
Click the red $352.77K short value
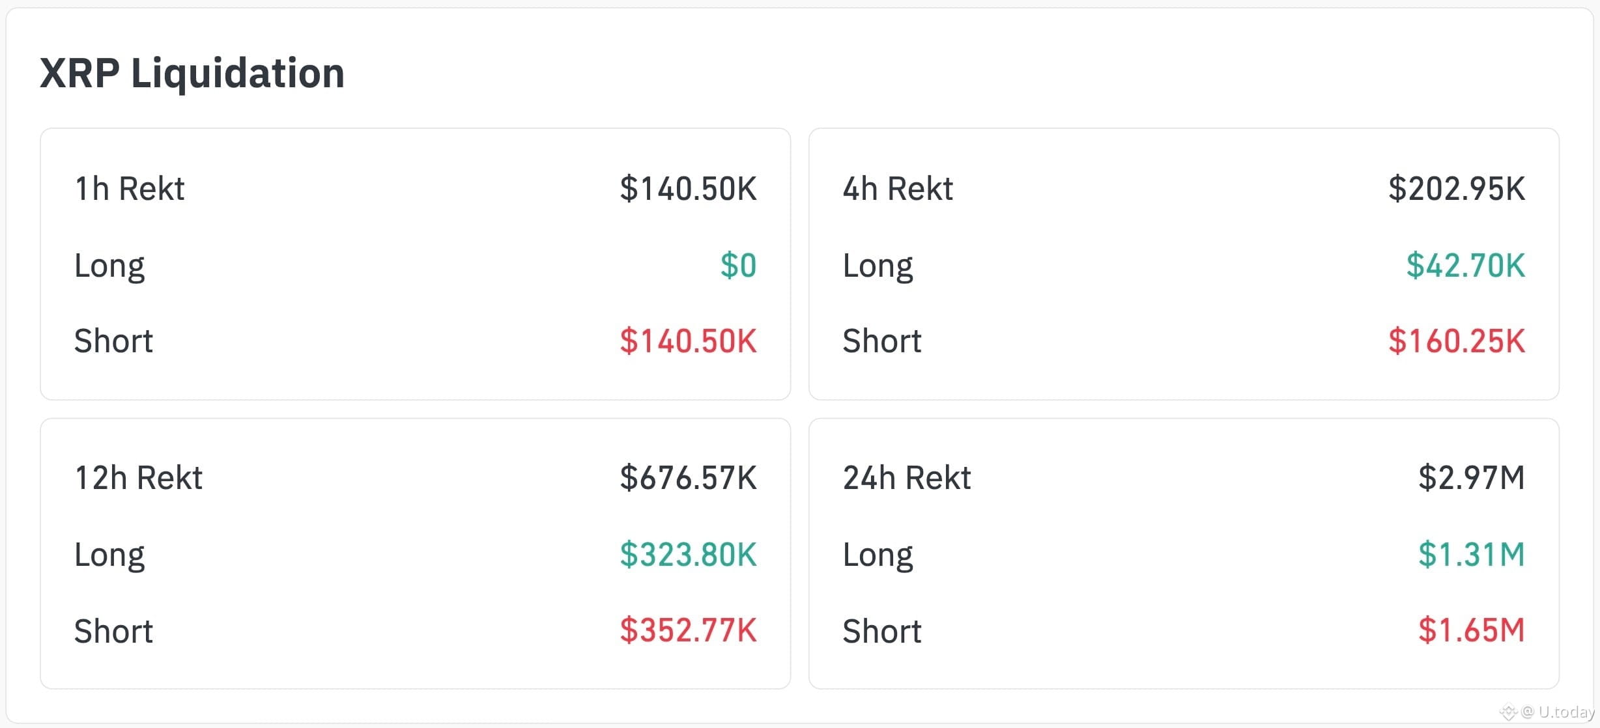click(x=688, y=630)
